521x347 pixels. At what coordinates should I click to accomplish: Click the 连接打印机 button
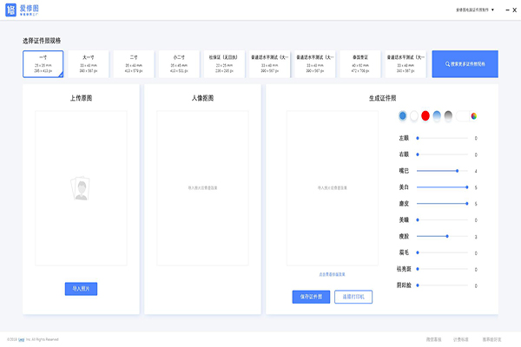click(353, 297)
